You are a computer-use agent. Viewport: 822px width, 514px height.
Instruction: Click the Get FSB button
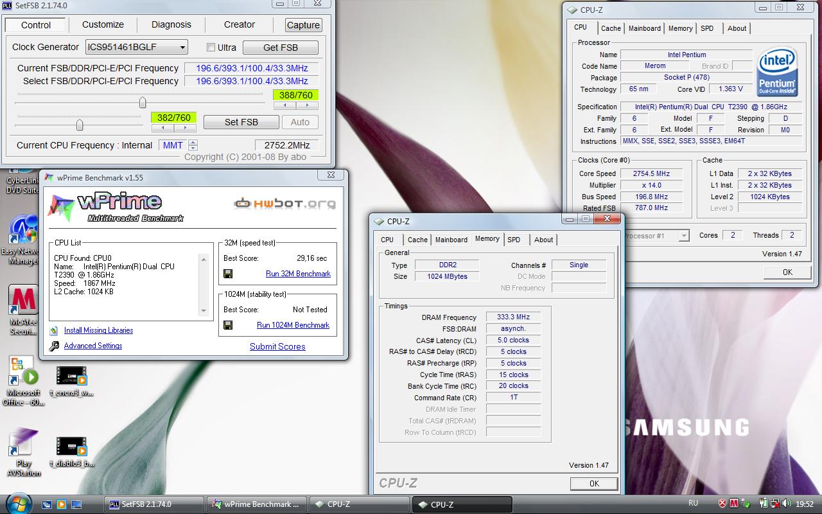click(281, 48)
